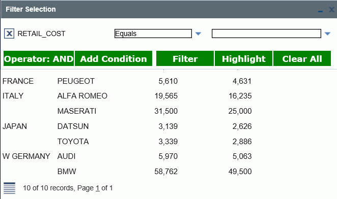The image size is (337, 199).
Task: Minimize the Filter Selection panel
Action: pyautogui.click(x=320, y=10)
